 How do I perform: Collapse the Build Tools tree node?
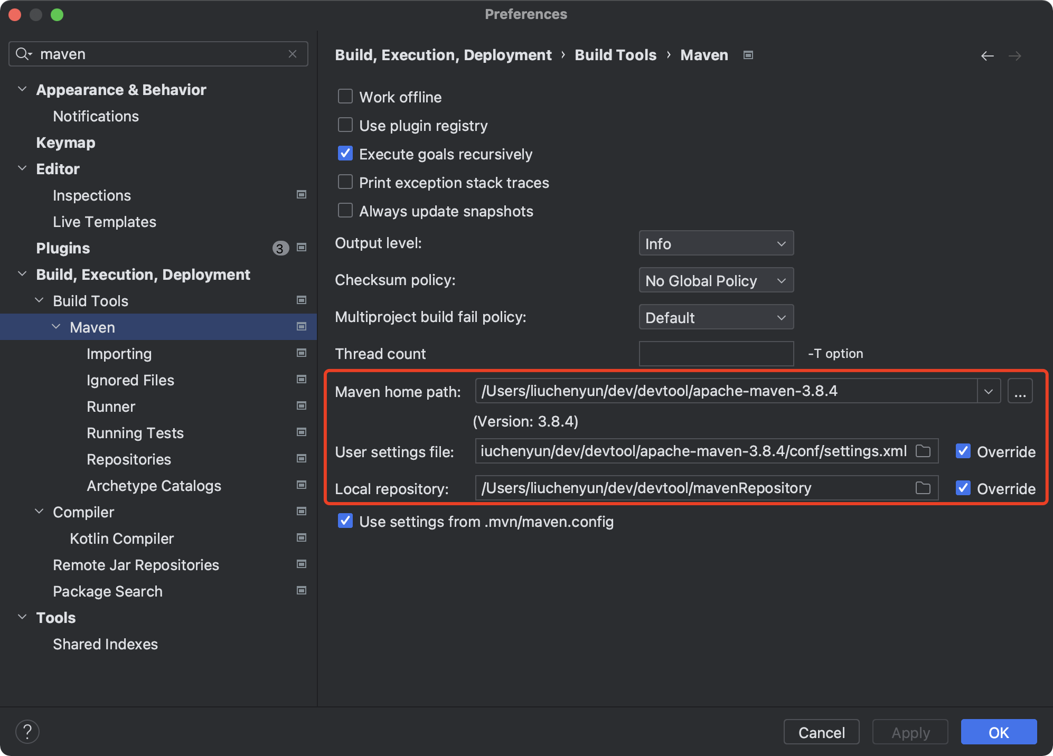point(39,300)
